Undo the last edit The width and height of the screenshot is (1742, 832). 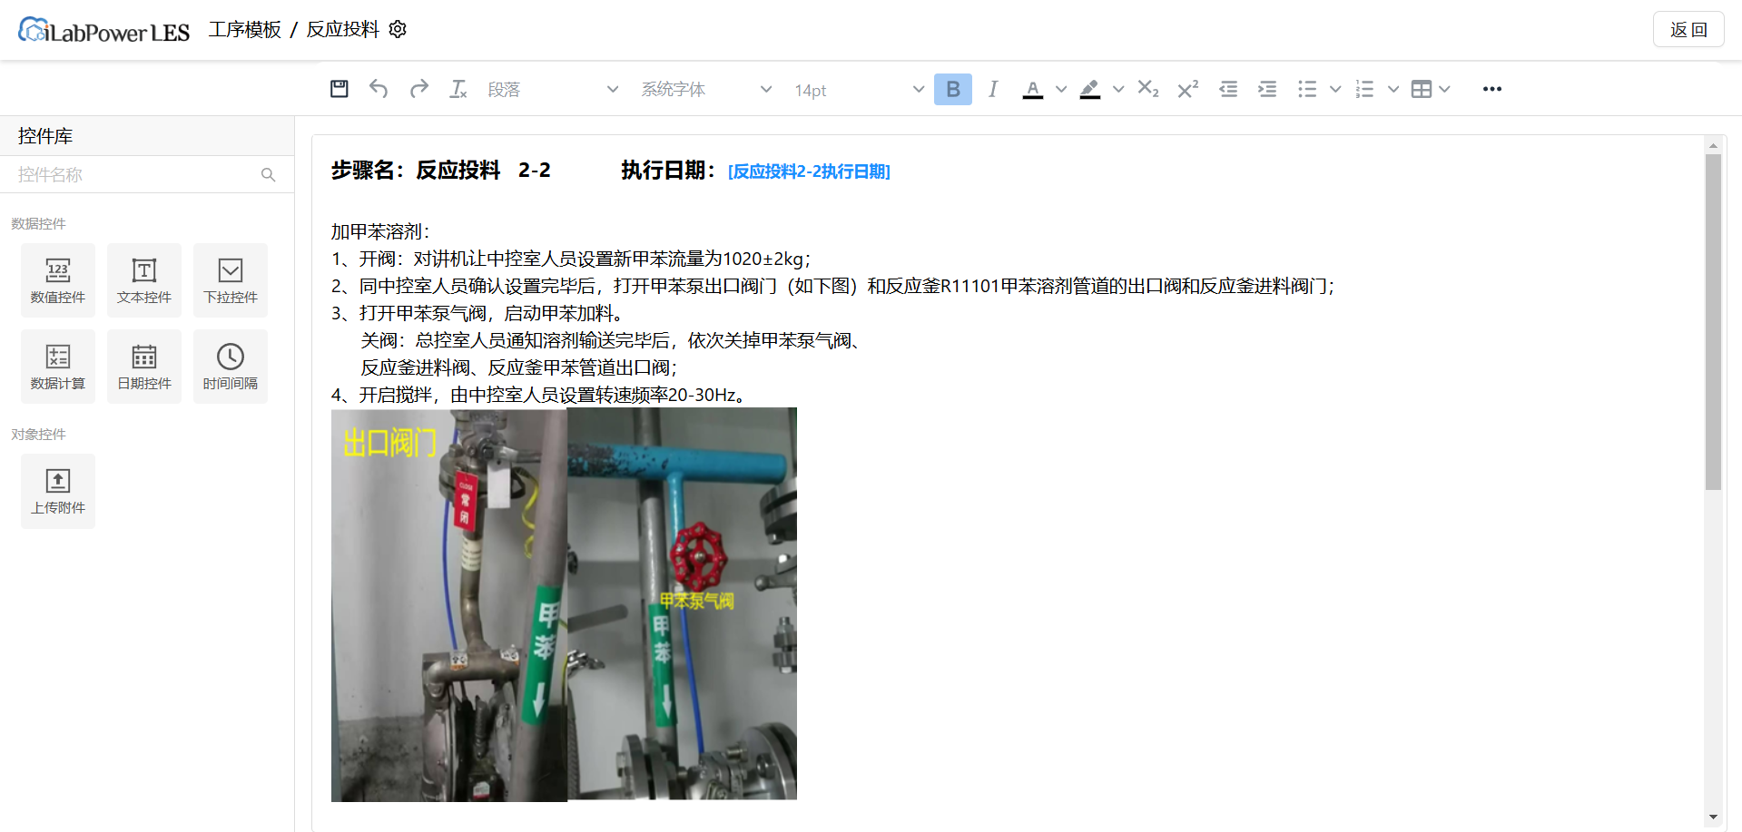pyautogui.click(x=379, y=89)
